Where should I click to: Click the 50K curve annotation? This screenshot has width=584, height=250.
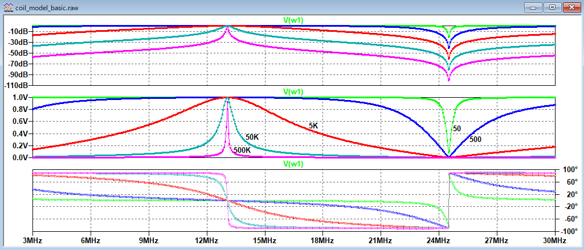pos(252,137)
